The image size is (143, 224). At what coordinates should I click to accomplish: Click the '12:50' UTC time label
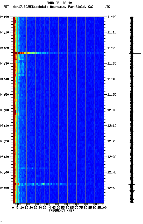point(112,188)
